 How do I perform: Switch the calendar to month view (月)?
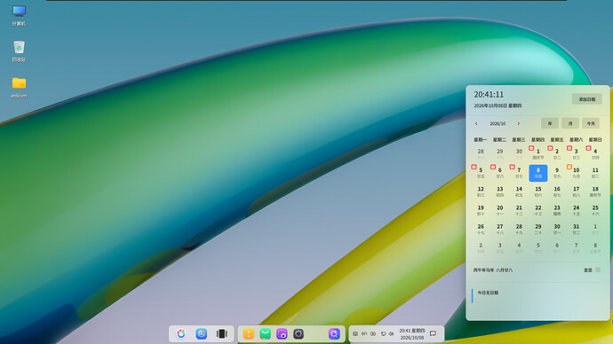point(570,123)
